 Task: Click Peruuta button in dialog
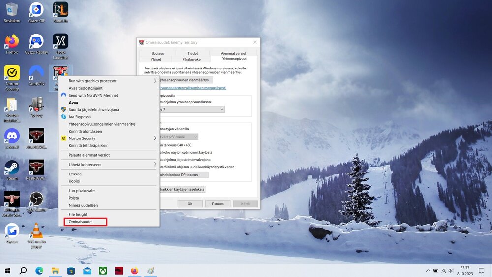(218, 204)
